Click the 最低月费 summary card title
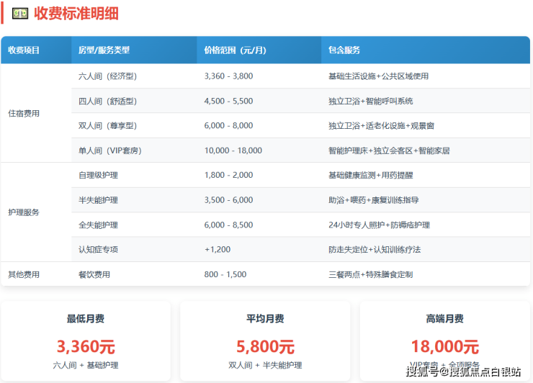This screenshot has height=383, width=533. [86, 319]
